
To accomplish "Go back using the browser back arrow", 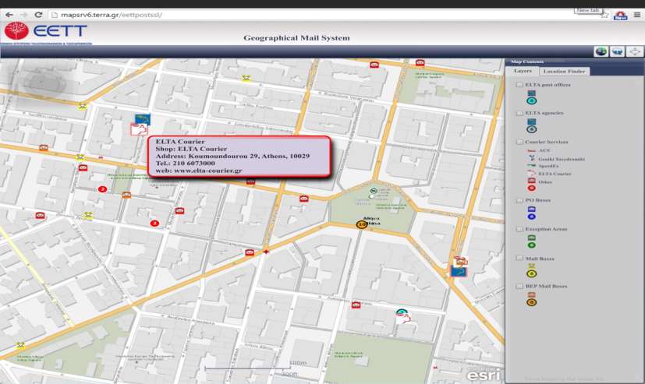I will pos(9,15).
